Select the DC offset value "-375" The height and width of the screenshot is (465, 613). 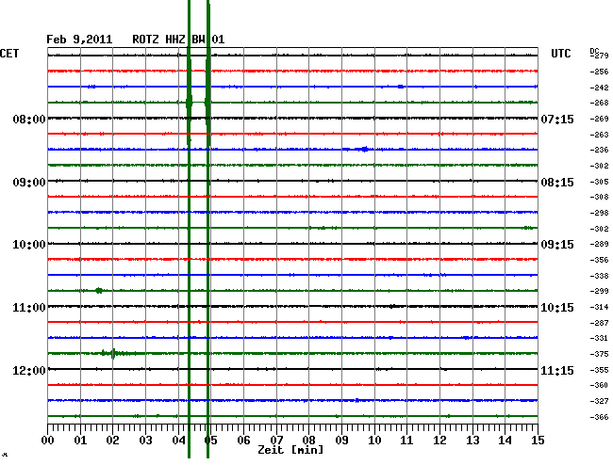[x=599, y=354]
